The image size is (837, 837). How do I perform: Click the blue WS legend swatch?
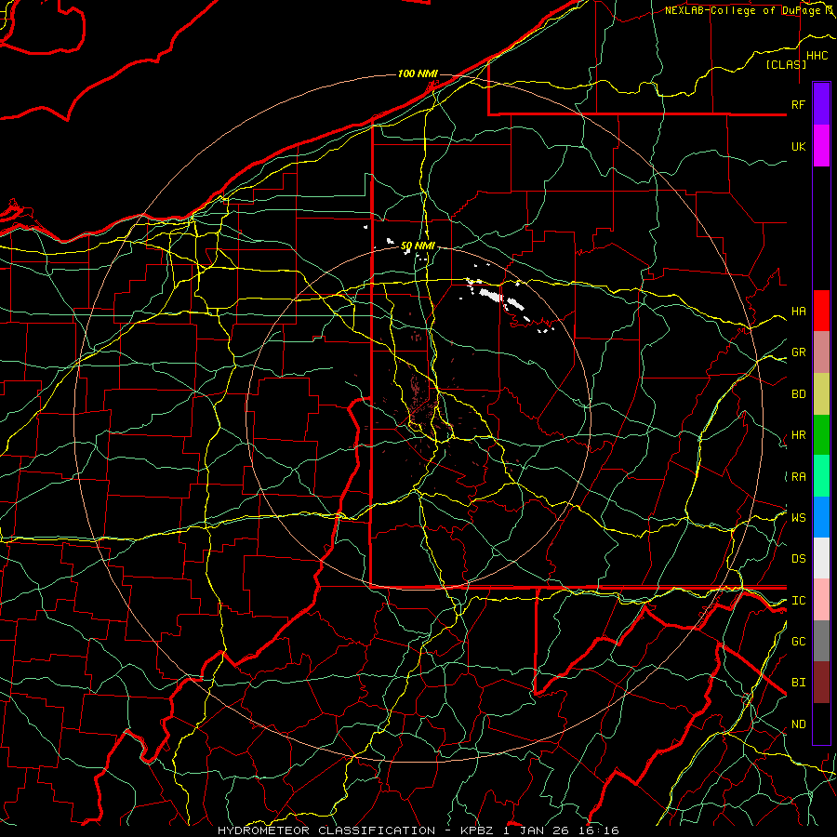click(821, 517)
